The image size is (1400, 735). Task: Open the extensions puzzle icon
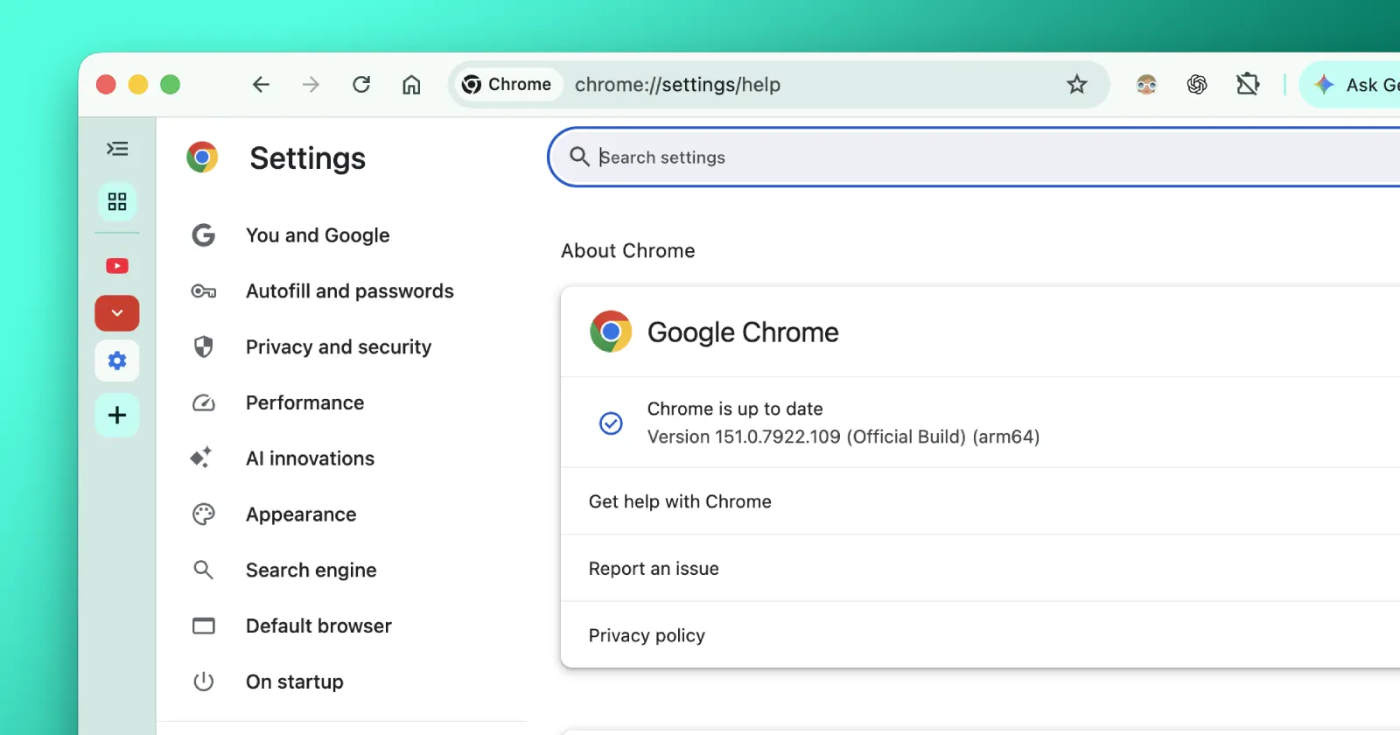click(x=1248, y=85)
